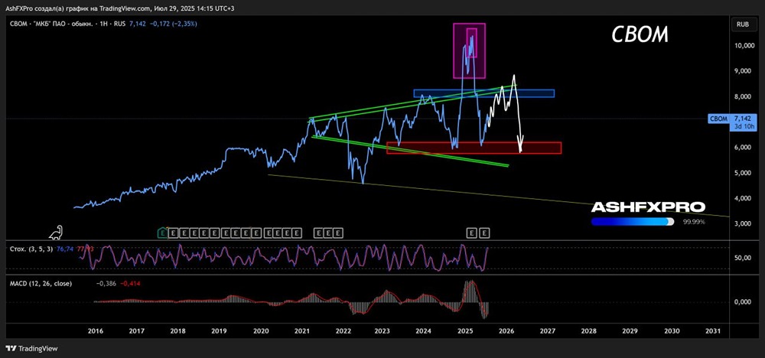Click the 2025 time axis label
The image size is (765, 358).
pyautogui.click(x=465, y=330)
